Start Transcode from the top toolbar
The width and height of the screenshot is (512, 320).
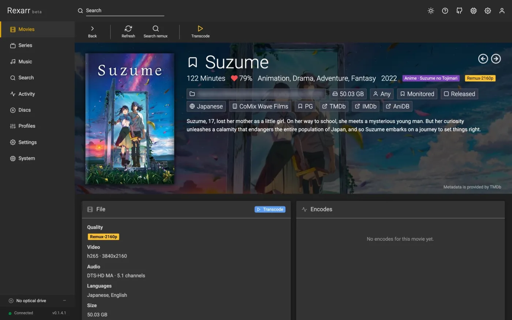tap(200, 32)
